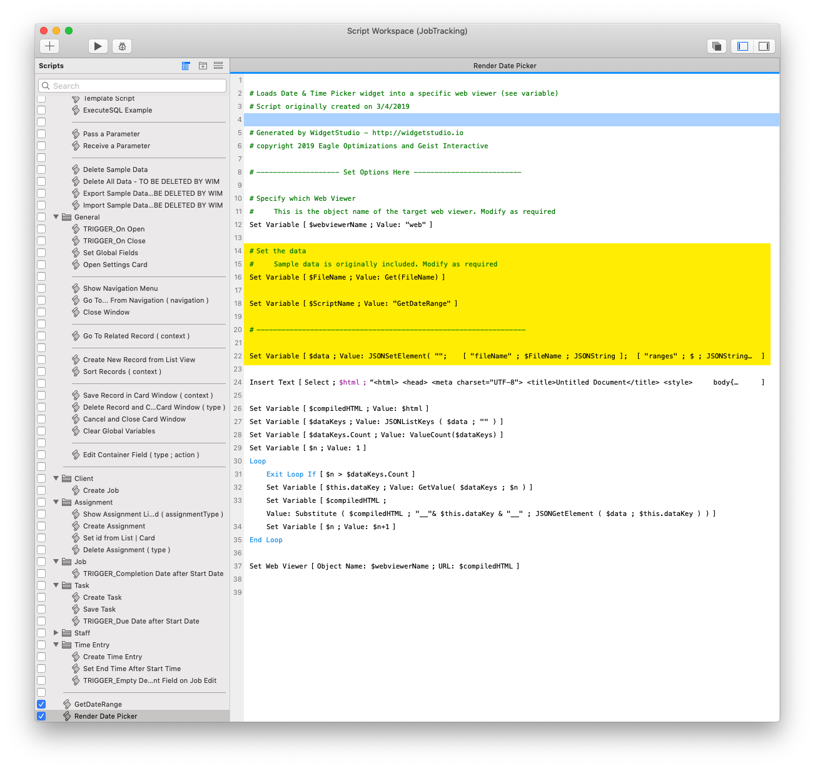Click the separator lines icon in Scripts header
Viewport: 815px width, 768px height.
click(x=218, y=66)
